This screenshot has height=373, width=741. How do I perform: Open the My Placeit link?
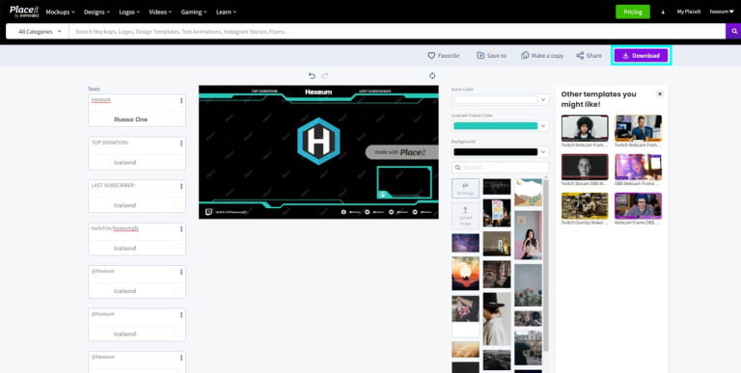[689, 12]
